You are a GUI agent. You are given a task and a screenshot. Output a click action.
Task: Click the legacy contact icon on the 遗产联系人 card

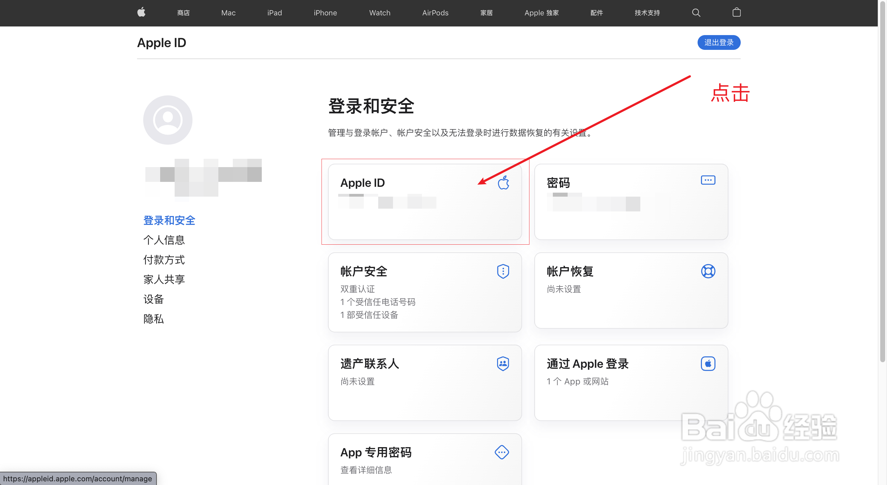[x=503, y=363]
